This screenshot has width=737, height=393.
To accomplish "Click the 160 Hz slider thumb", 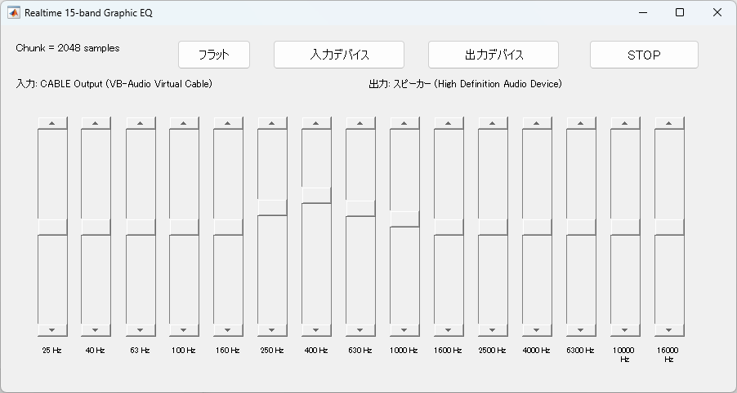I will tap(228, 227).
